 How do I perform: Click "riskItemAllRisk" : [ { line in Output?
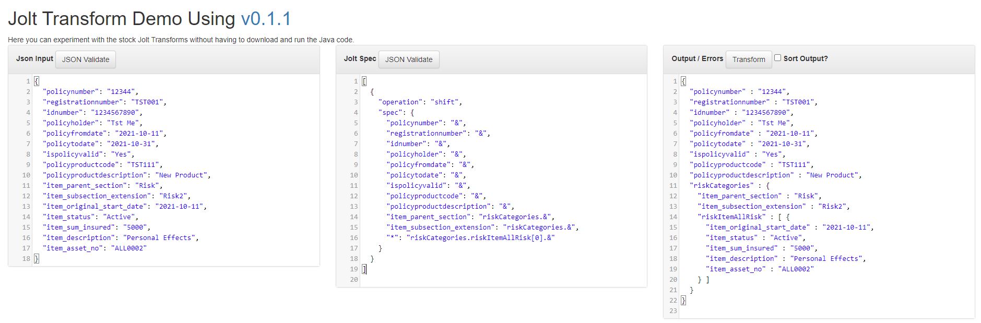[x=744, y=217]
